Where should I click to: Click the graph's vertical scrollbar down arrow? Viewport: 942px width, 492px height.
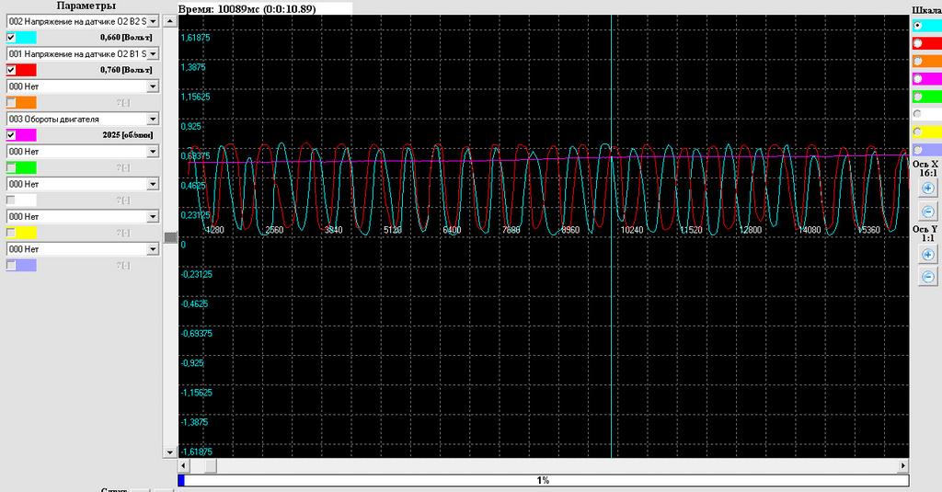point(169,452)
